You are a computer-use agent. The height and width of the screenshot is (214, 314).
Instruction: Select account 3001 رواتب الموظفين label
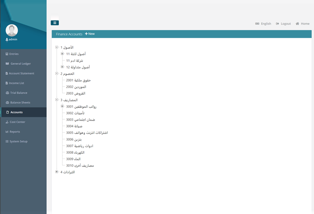[x=81, y=107]
